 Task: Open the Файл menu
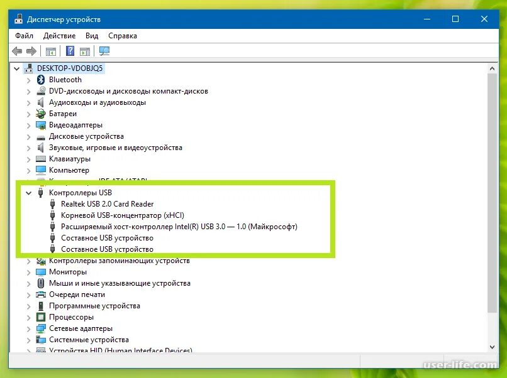pos(25,36)
